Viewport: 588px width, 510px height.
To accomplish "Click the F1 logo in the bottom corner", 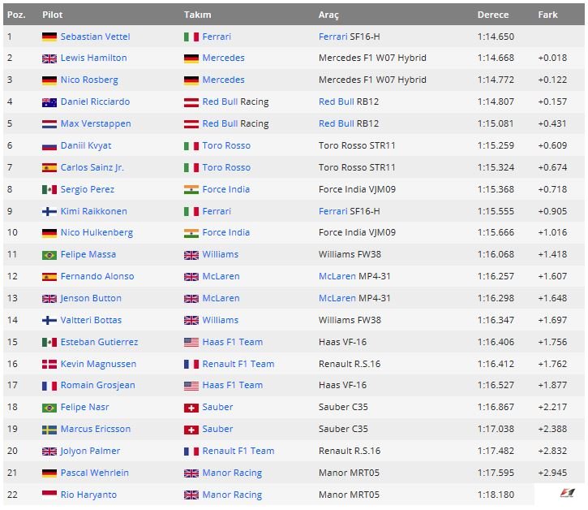I will point(565,494).
